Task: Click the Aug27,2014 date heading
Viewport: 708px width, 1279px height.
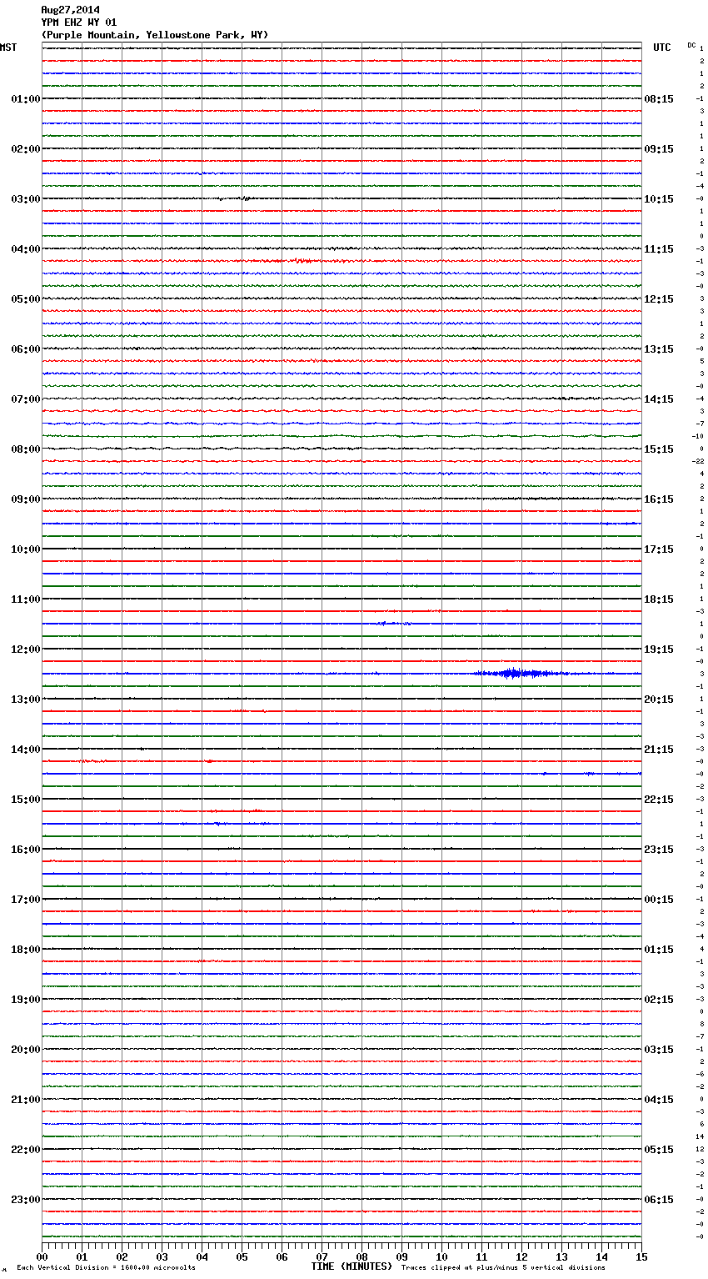Action: (70, 10)
